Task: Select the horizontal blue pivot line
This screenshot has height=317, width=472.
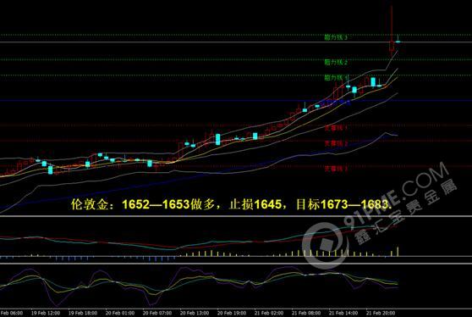Action: pyautogui.click(x=236, y=100)
